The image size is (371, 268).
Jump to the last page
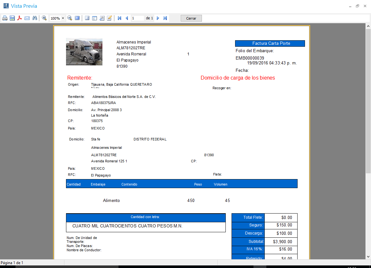(165, 18)
